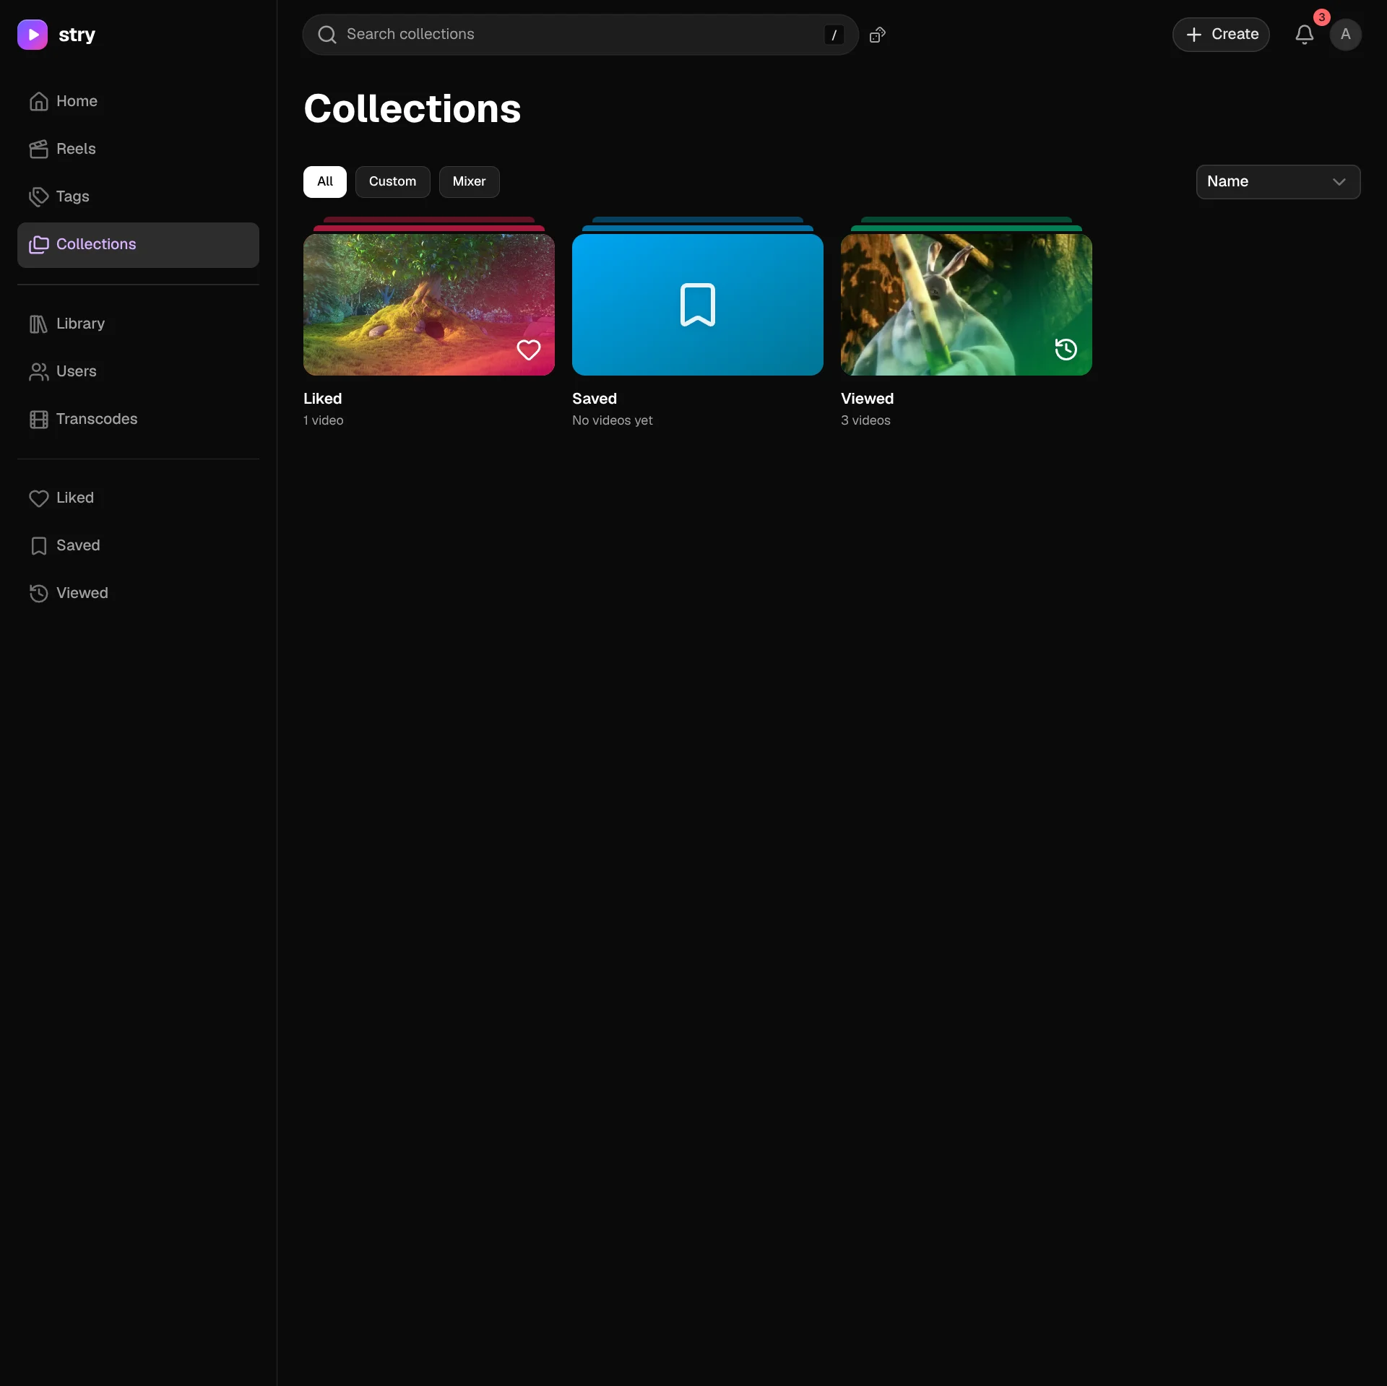Switch to the Mixer filter tab

(x=470, y=182)
